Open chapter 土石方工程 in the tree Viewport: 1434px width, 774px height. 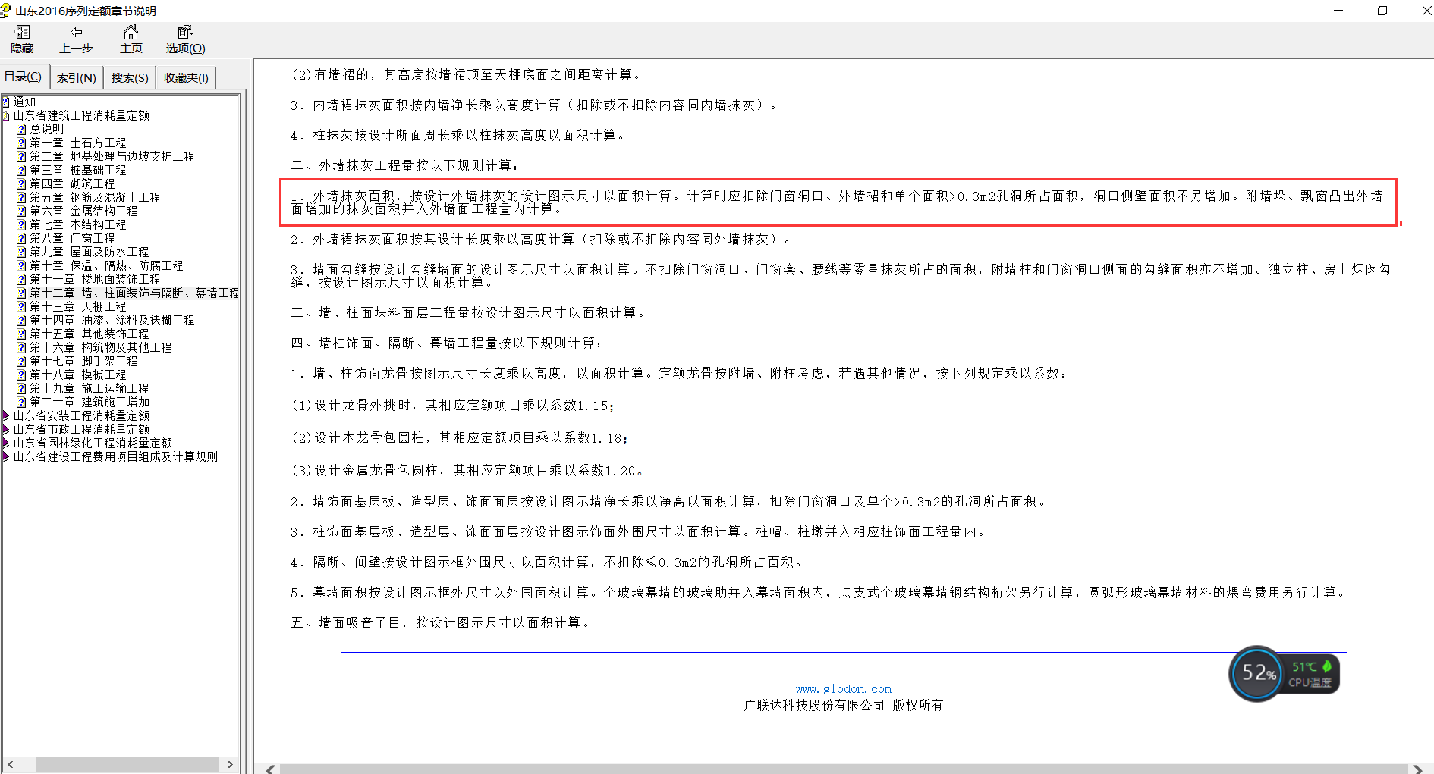click(78, 143)
